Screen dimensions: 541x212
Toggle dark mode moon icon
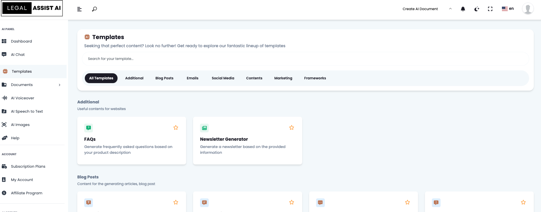(477, 9)
